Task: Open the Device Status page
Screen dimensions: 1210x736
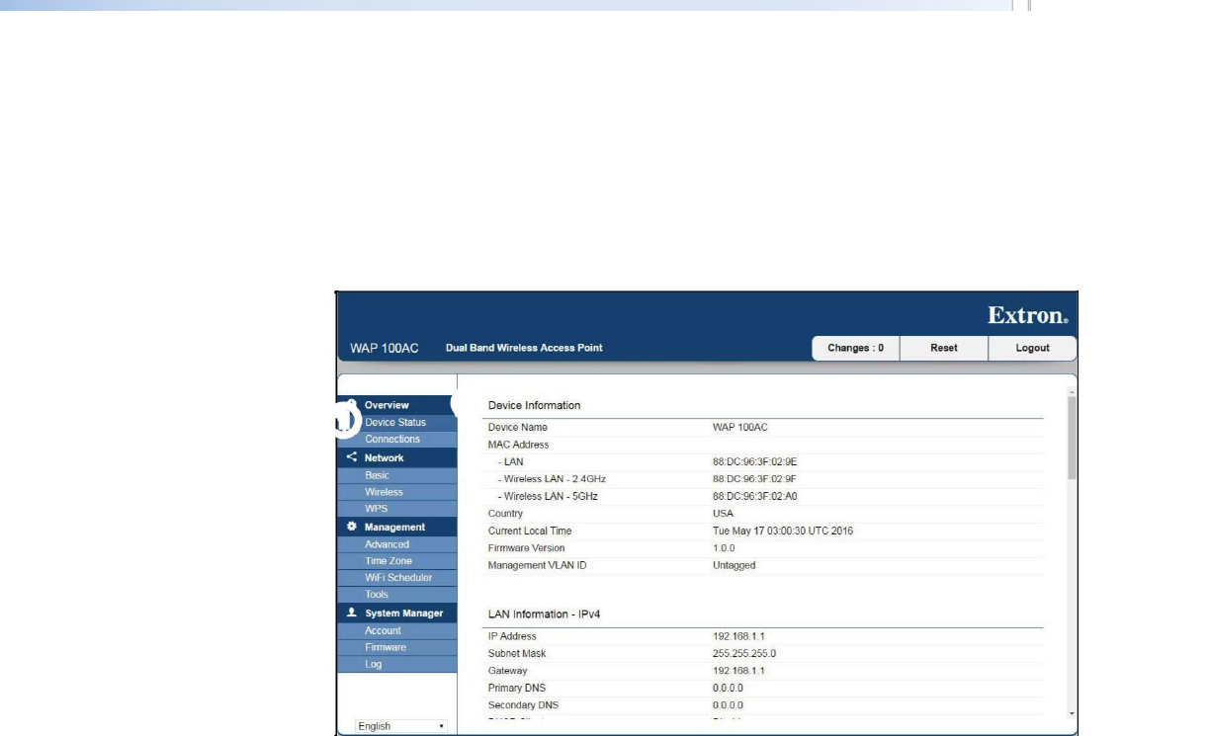Action: pos(395,423)
